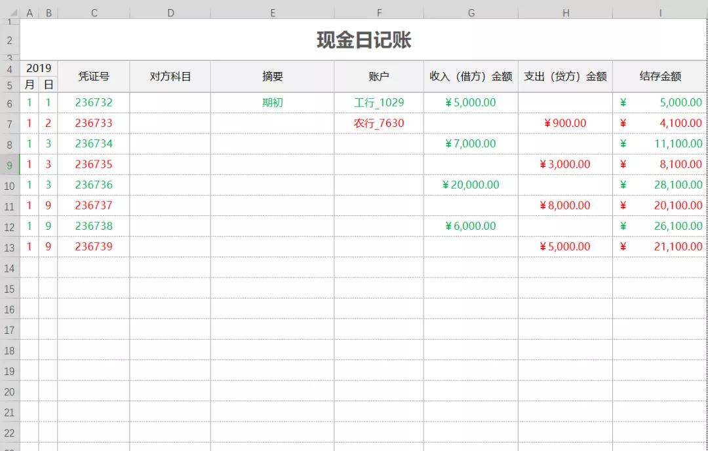Click the 摘要 header cell
Screen dimensions: 708x451
tap(273, 76)
